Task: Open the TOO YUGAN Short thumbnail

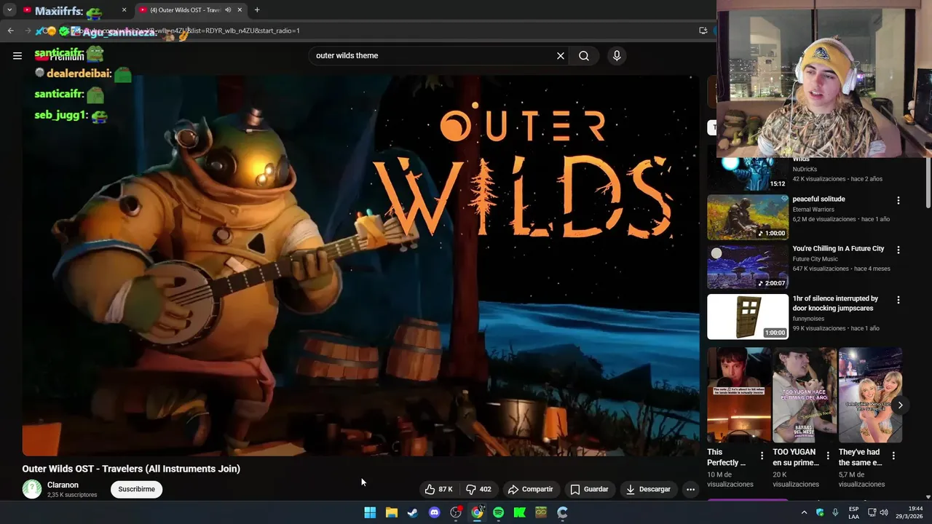Action: [804, 394]
